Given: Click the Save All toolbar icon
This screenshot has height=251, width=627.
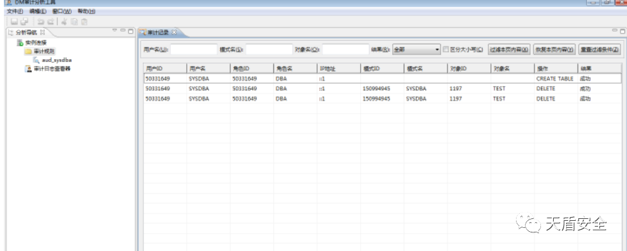Looking at the screenshot, I should [24, 22].
